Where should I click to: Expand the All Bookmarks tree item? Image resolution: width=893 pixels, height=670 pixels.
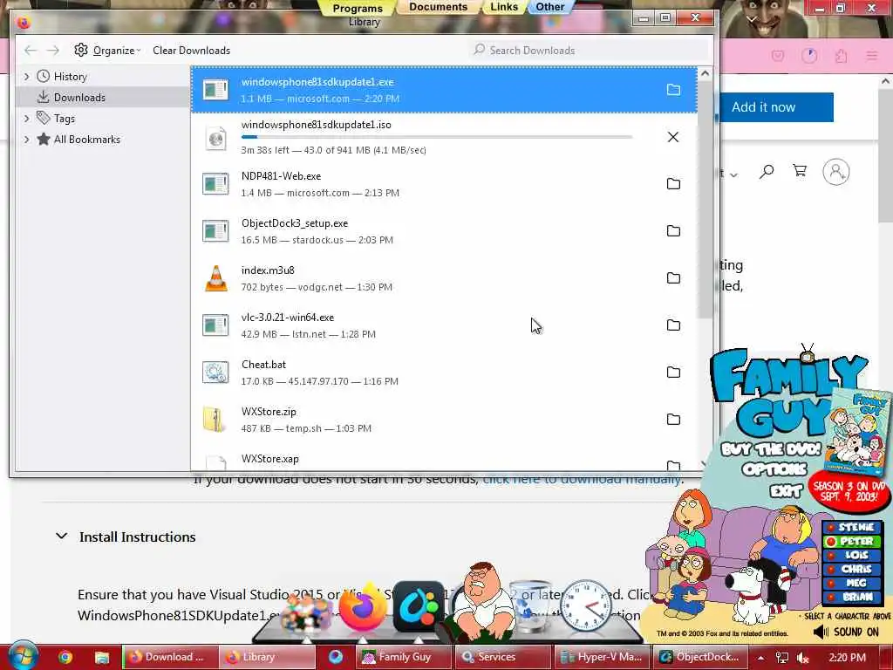click(26, 140)
